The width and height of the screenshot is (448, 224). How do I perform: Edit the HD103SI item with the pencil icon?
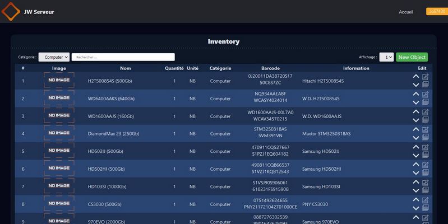[x=425, y=183]
